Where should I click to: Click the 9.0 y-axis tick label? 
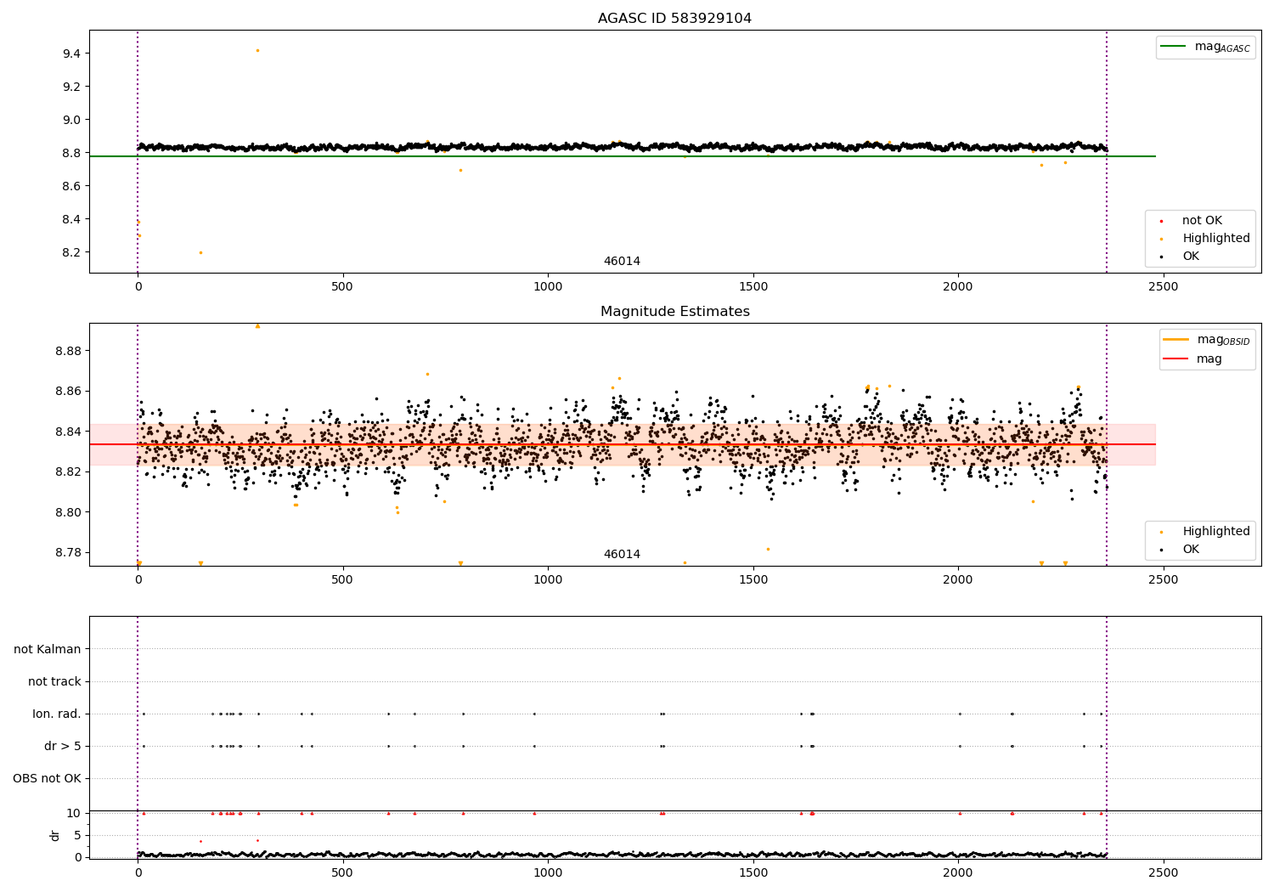click(x=71, y=120)
